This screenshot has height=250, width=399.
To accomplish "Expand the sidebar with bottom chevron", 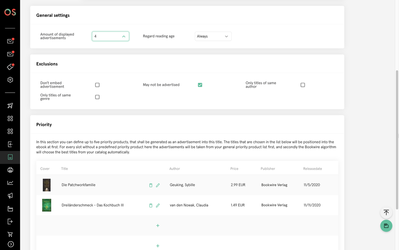I will 11,244.
